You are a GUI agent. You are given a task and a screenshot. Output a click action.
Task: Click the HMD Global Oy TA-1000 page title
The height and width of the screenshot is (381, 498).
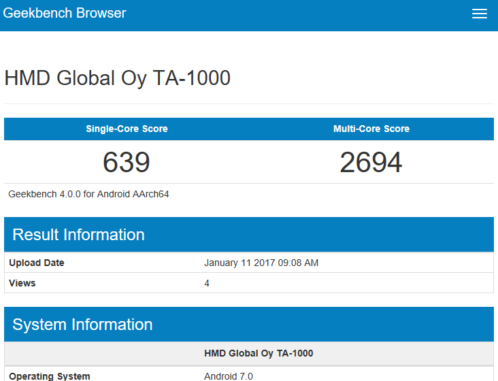pyautogui.click(x=117, y=78)
